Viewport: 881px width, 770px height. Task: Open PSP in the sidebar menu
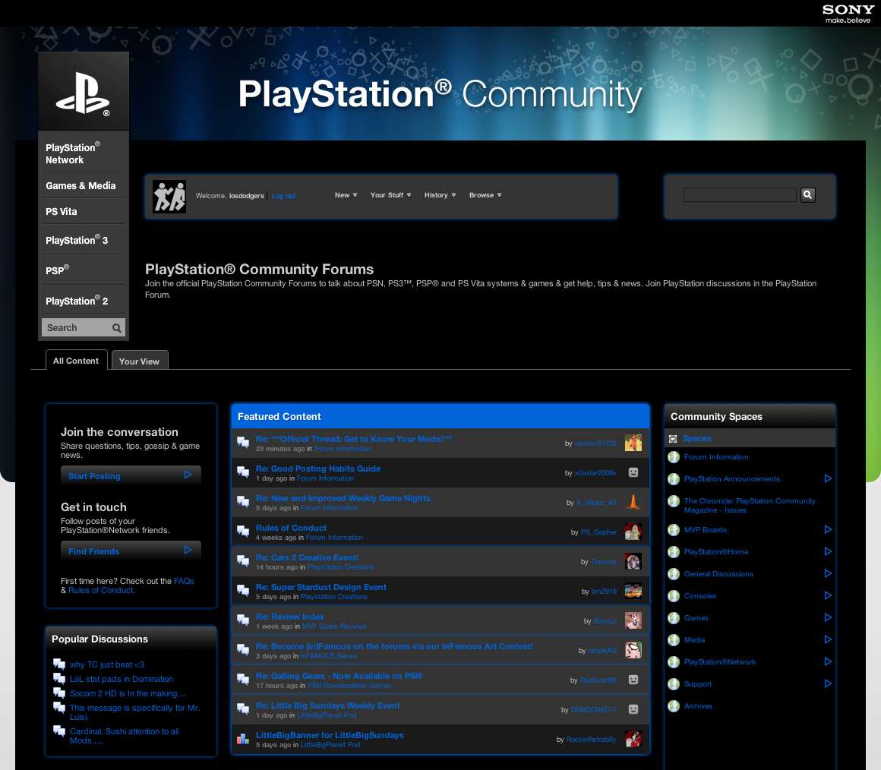pos(57,270)
